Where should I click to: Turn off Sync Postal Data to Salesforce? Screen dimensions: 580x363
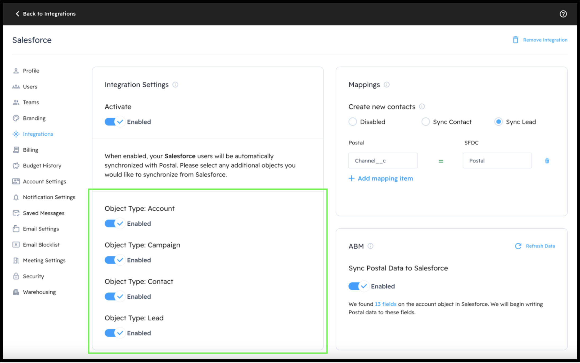(x=358, y=286)
